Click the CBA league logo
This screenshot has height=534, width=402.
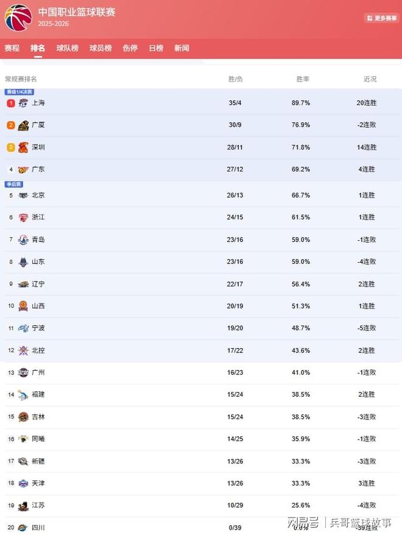18,18
